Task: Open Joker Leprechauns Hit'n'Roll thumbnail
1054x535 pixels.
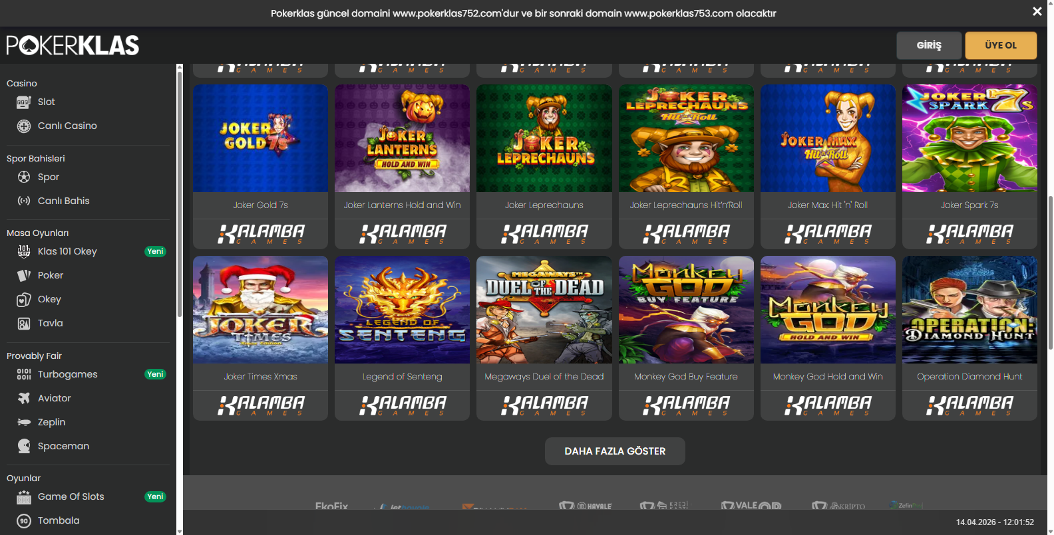Action: [686, 138]
